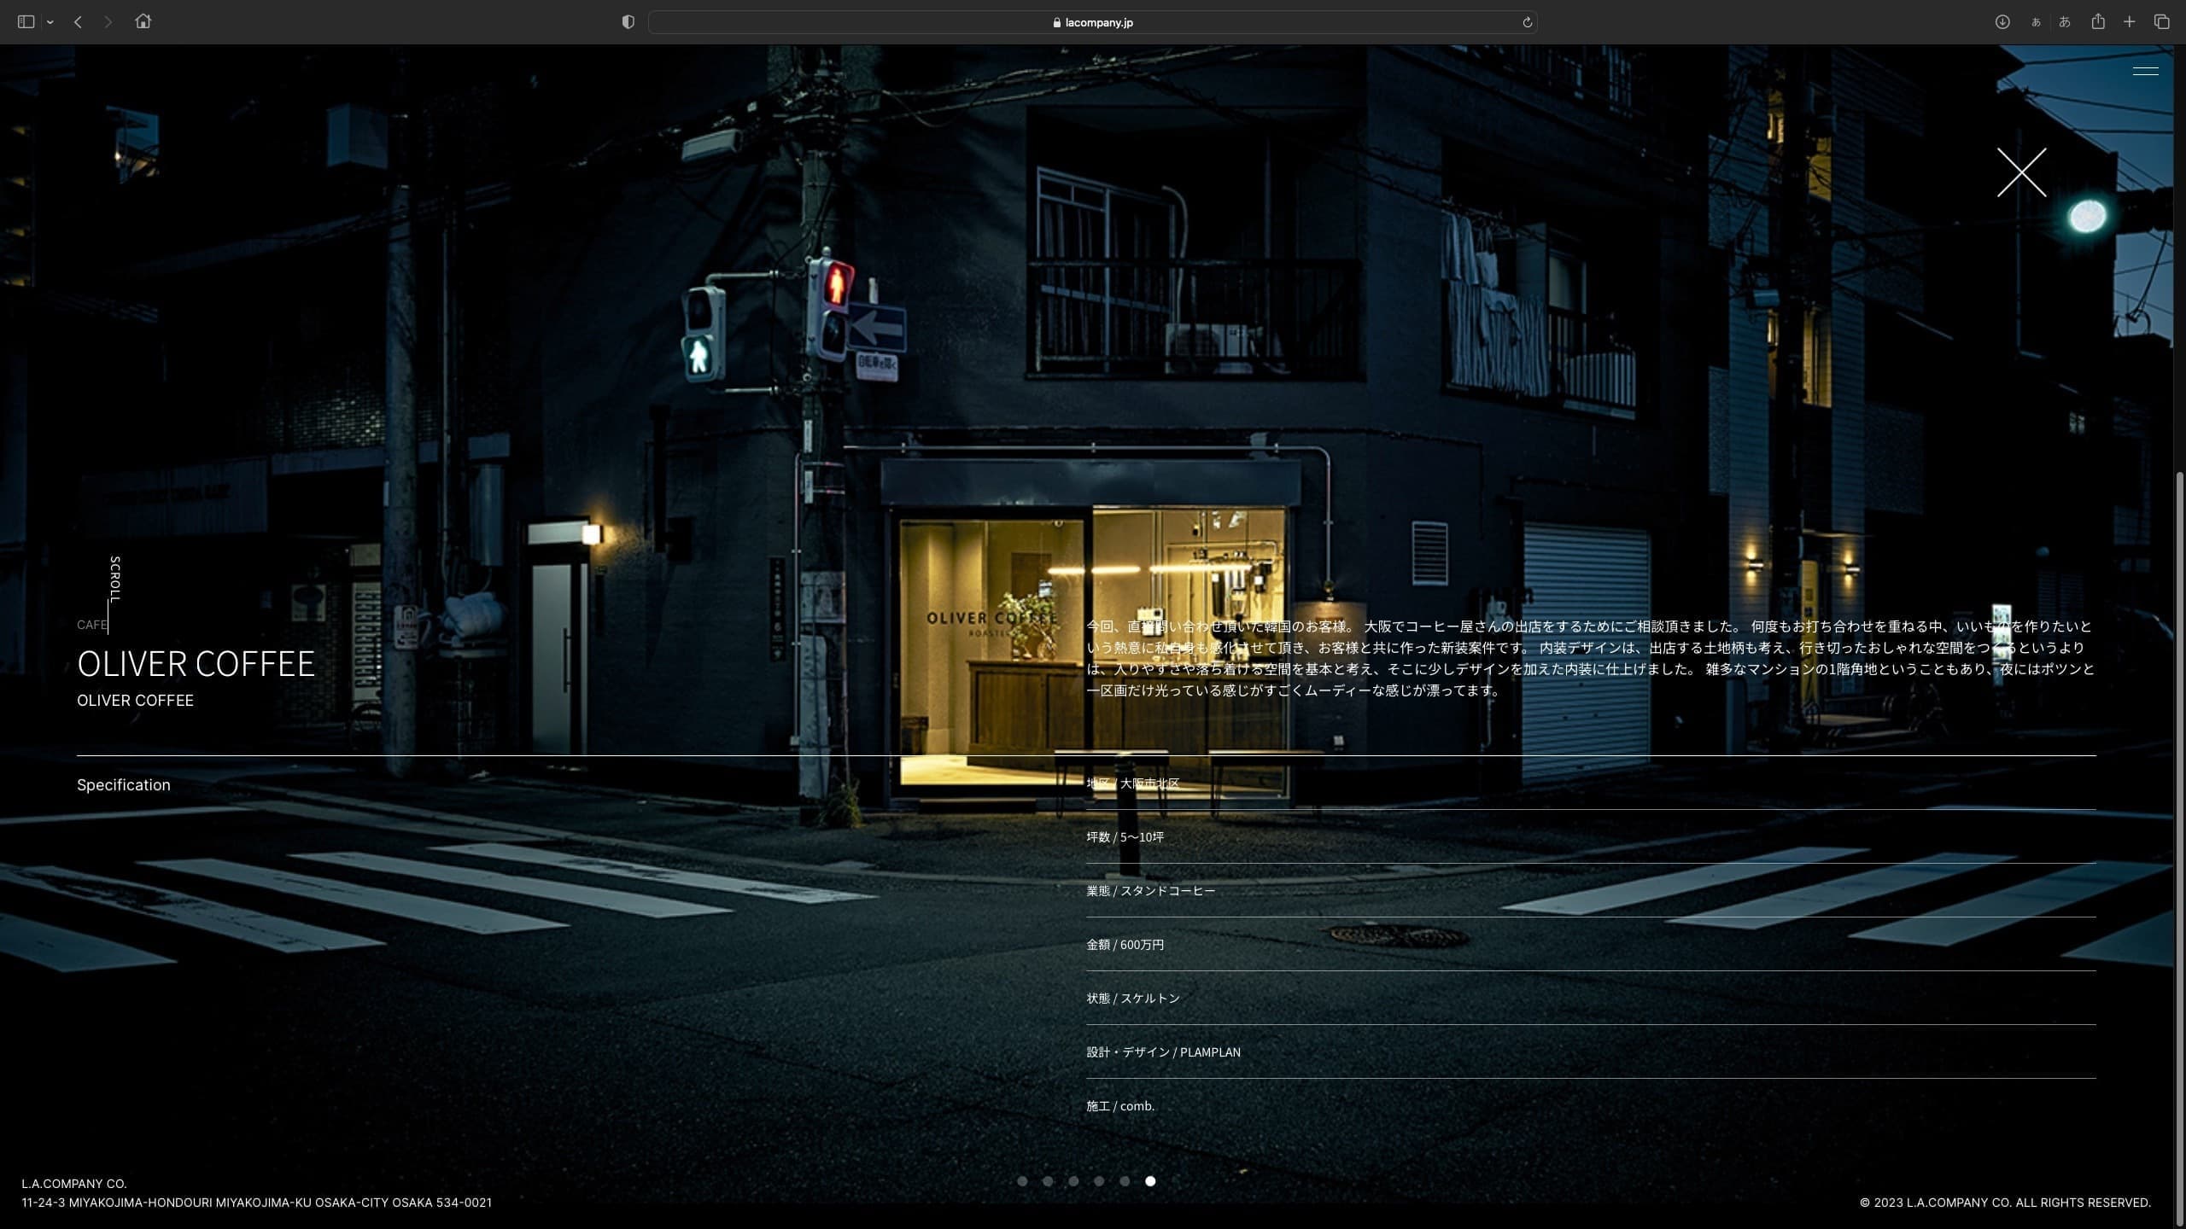Click the last active slideshow dot
The width and height of the screenshot is (2186, 1229).
click(1150, 1181)
